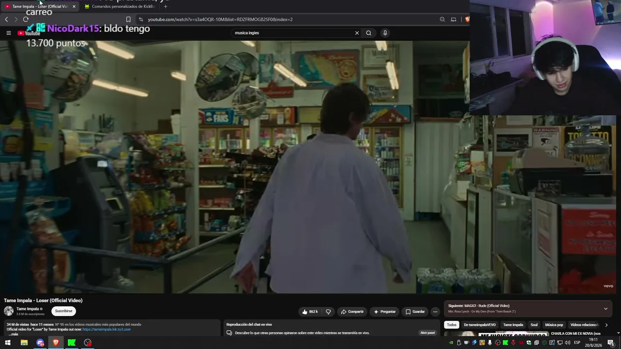Like the video with 862 k likes
Image resolution: width=621 pixels, height=349 pixels.
point(310,312)
